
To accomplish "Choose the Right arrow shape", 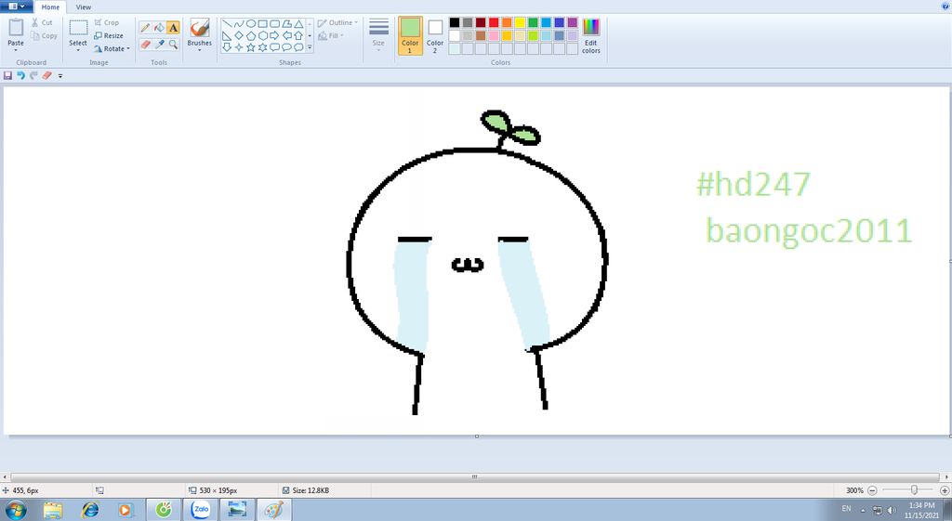I will pyautogui.click(x=274, y=35).
